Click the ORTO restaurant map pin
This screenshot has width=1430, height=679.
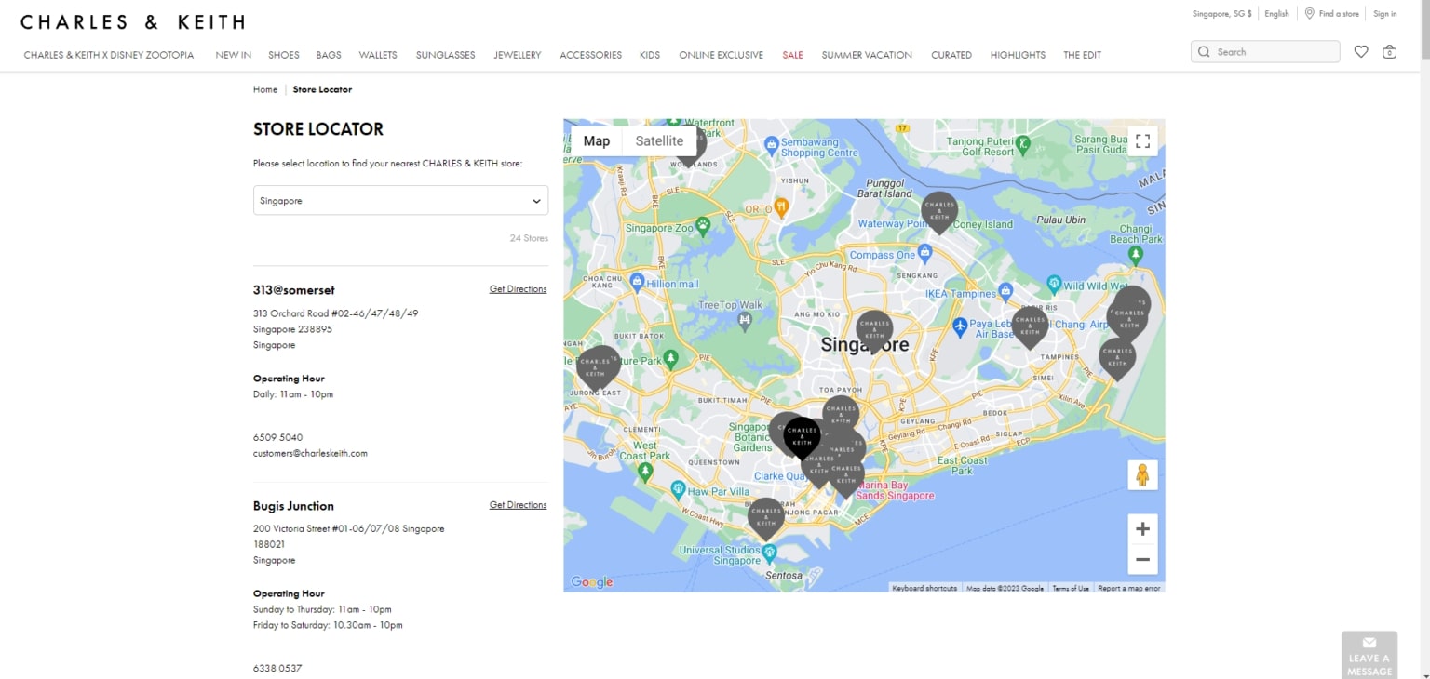pyautogui.click(x=782, y=207)
